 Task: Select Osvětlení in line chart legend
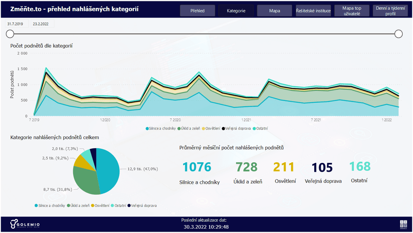coord(211,129)
